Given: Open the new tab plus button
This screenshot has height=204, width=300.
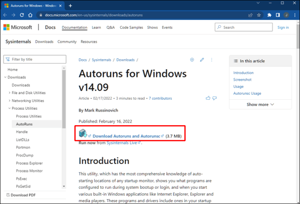Looking at the screenshot, I should point(70,6).
